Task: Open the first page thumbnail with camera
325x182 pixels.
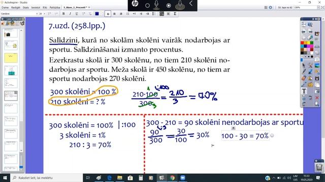Action: 11,33
